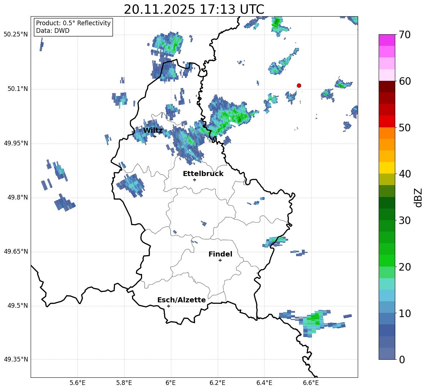Viewport: 427px width, 390px height.
Task: Click the Findel city label
Action: pyautogui.click(x=220, y=254)
